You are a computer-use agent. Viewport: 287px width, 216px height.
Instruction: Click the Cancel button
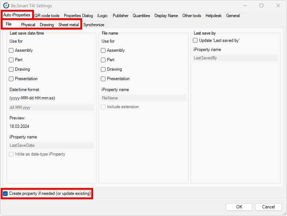pyautogui.click(x=268, y=207)
